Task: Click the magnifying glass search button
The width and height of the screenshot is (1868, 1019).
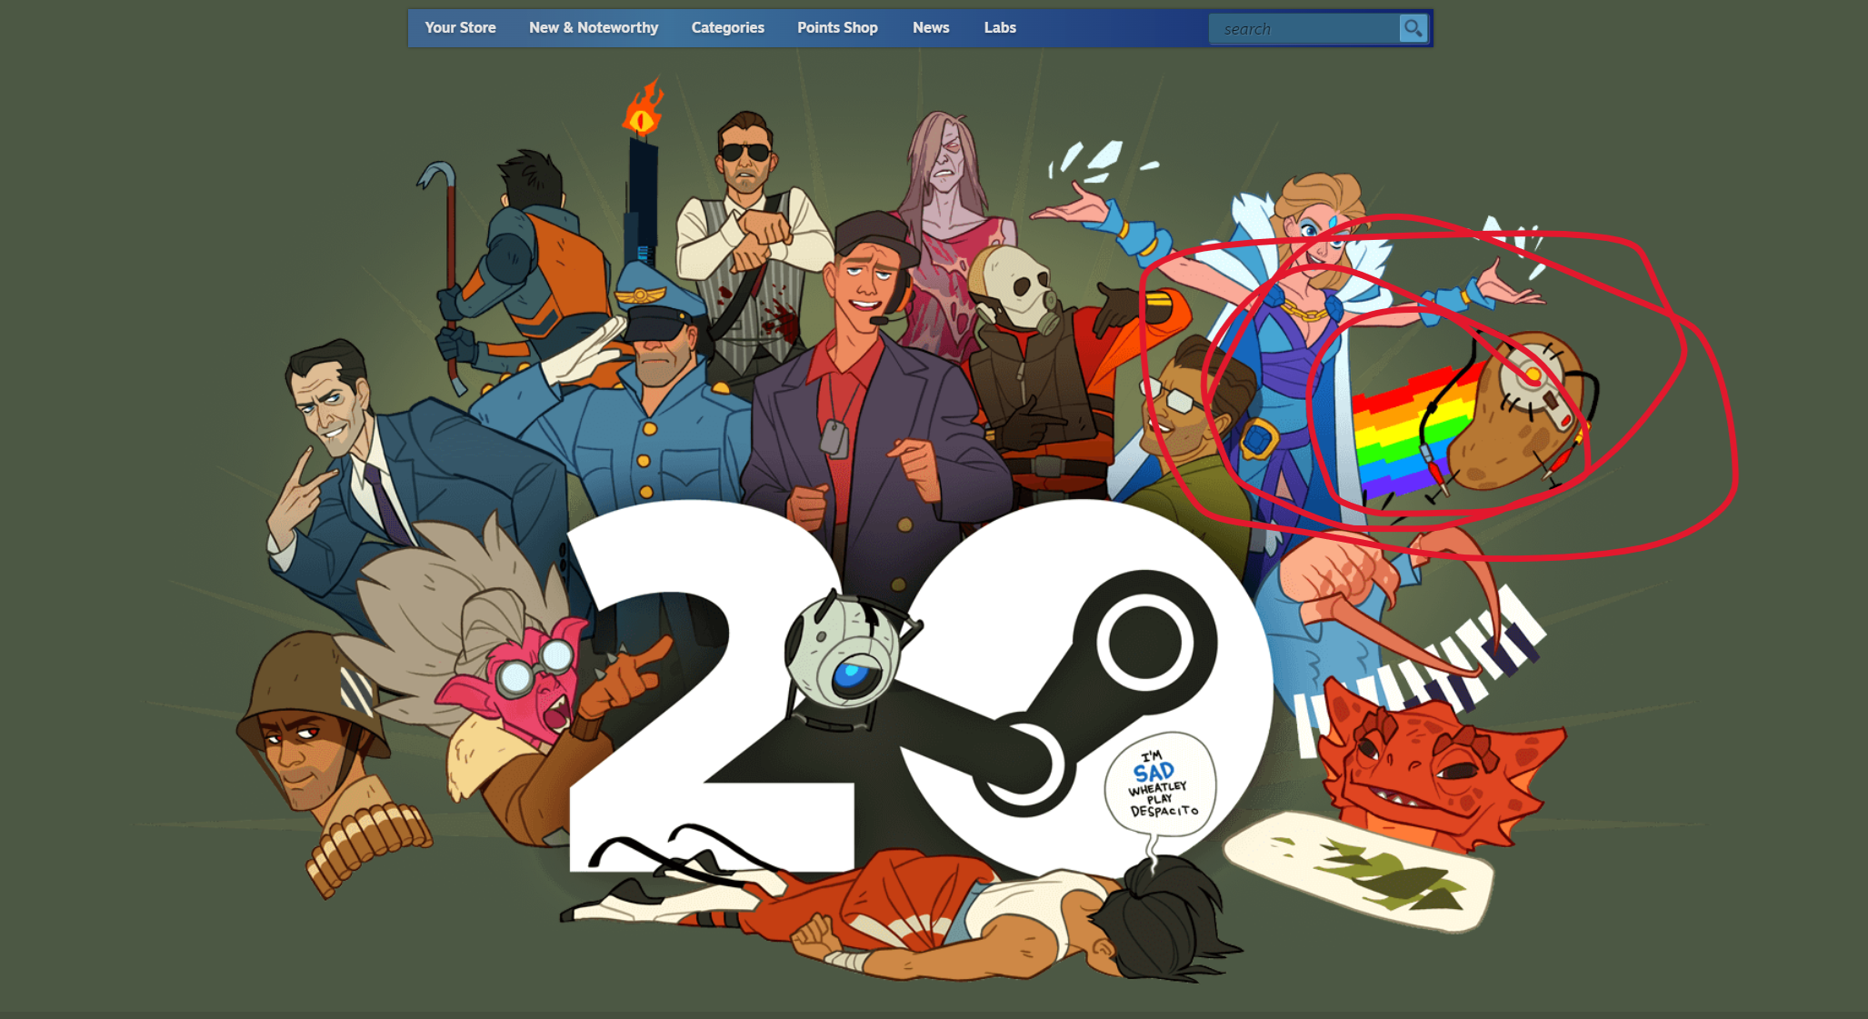Action: click(x=1413, y=29)
